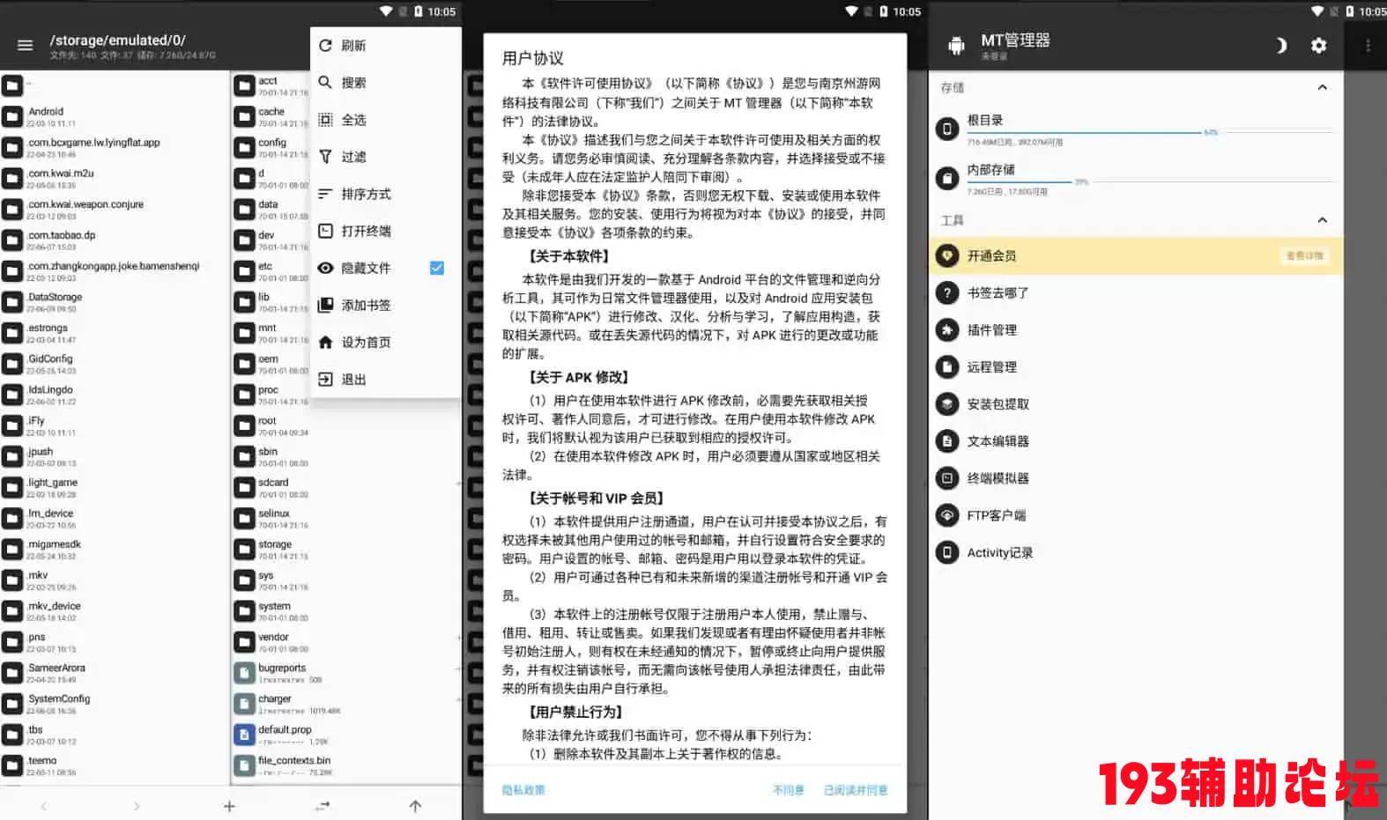Select 排序方式 menu entry
This screenshot has height=820, width=1387.
[385, 194]
